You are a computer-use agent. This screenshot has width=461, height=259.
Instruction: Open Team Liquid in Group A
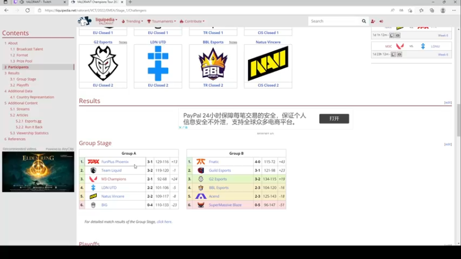point(111,170)
